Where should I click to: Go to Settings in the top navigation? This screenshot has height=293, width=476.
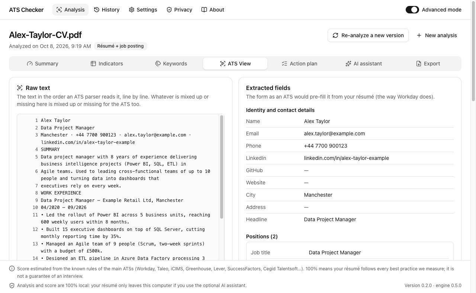(x=143, y=10)
